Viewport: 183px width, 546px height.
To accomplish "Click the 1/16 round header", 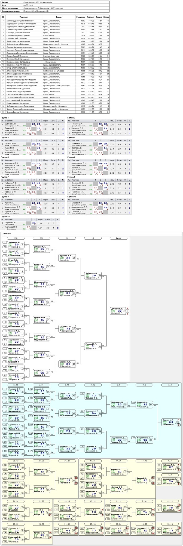I will [16, 238].
